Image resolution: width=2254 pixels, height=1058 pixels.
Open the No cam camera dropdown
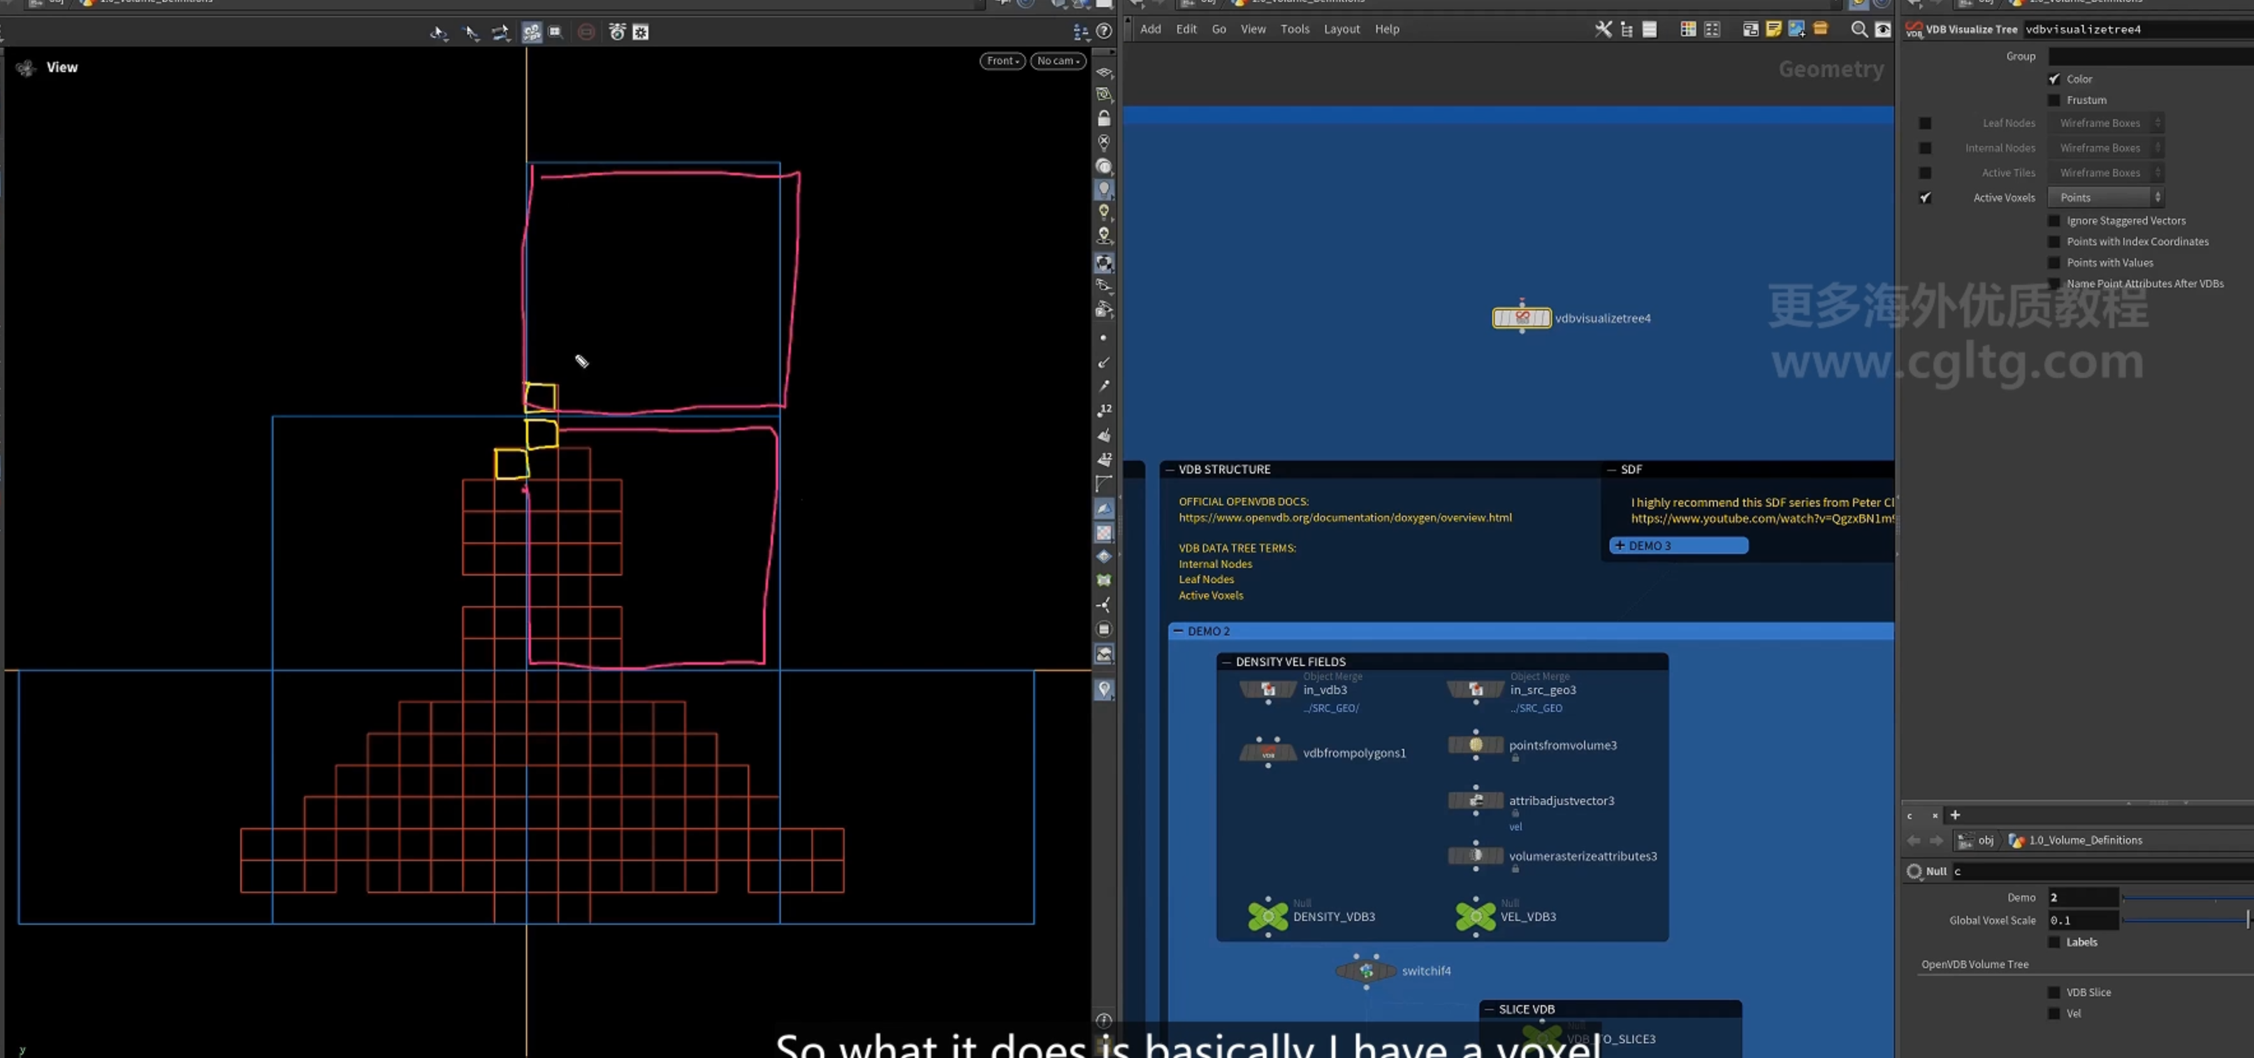1058,61
